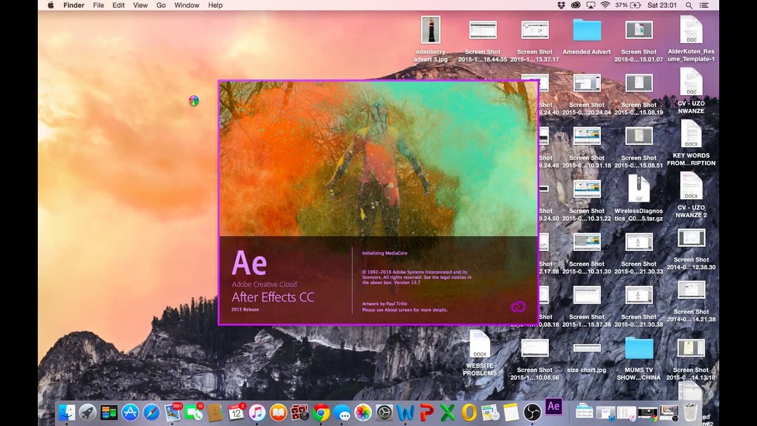Image resolution: width=757 pixels, height=426 pixels.
Task: Open the View menu
Action: [x=140, y=5]
